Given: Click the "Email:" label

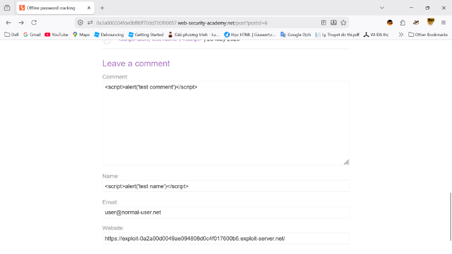Looking at the screenshot, I should tap(110, 202).
